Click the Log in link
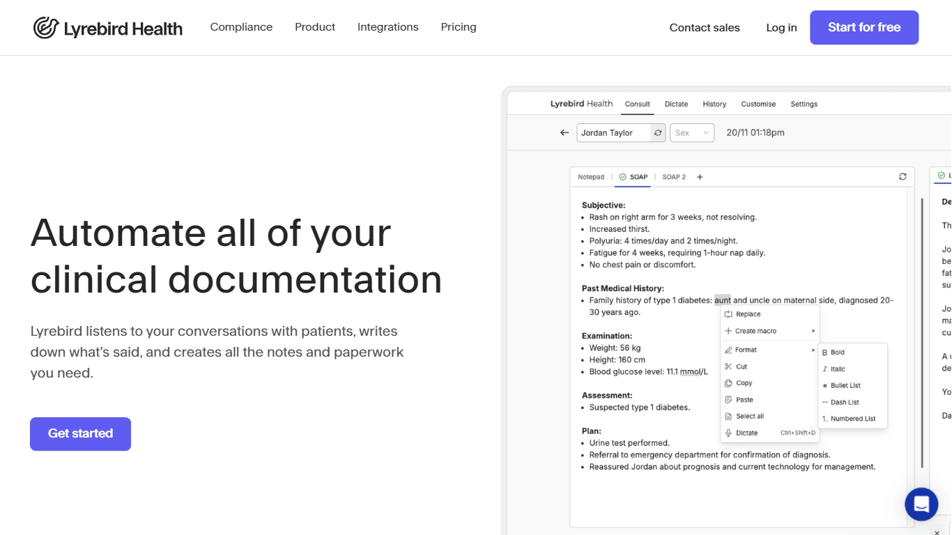The width and height of the screenshot is (952, 535). (x=781, y=28)
